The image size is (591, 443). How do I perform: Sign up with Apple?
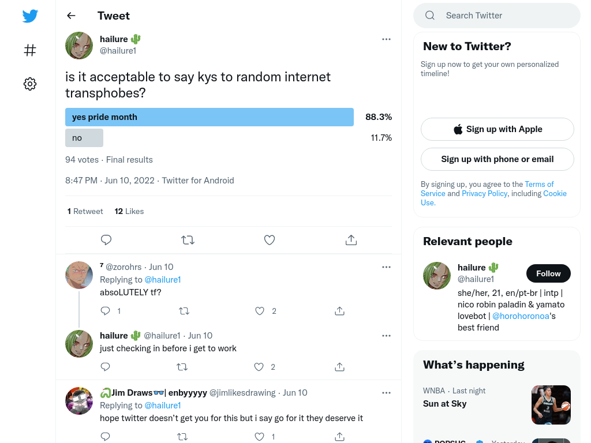(x=498, y=129)
